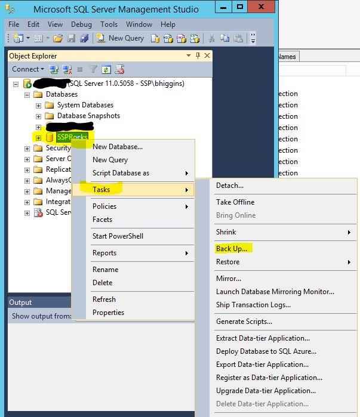This screenshot has width=360, height=417.
Task: Open the Connect dropdown in Object Explorer
Action: click(28, 69)
